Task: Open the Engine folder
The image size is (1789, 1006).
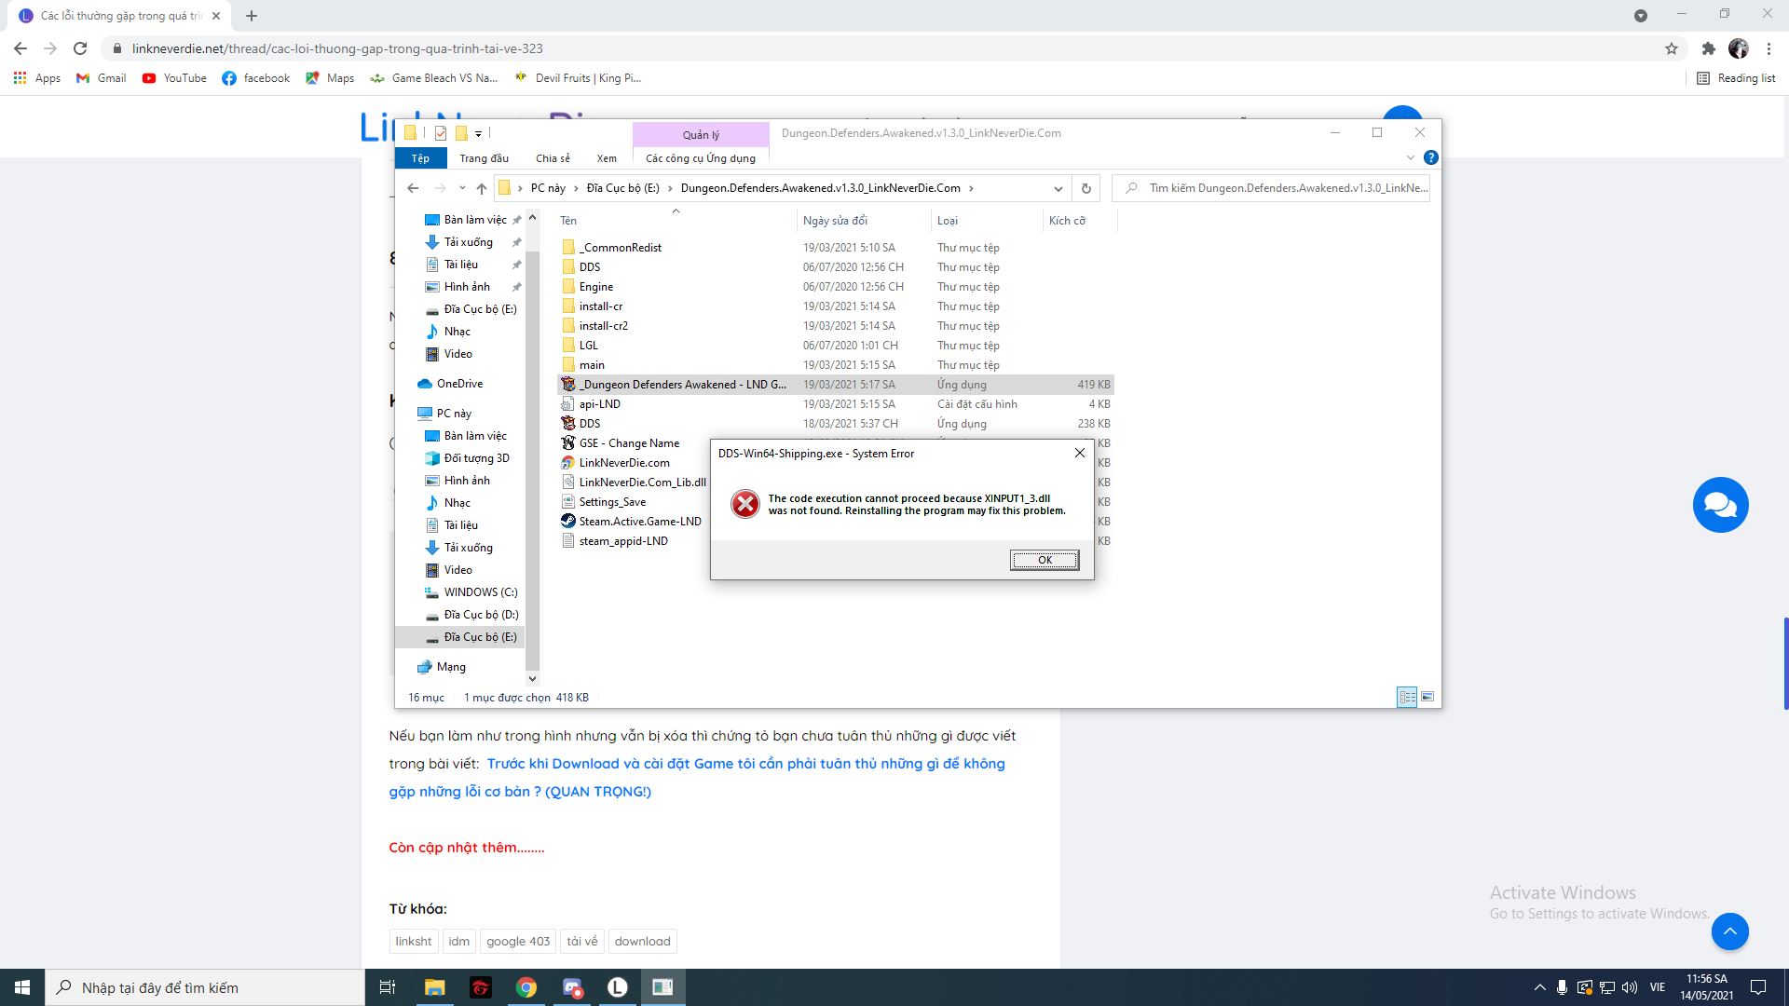Action: click(x=596, y=285)
